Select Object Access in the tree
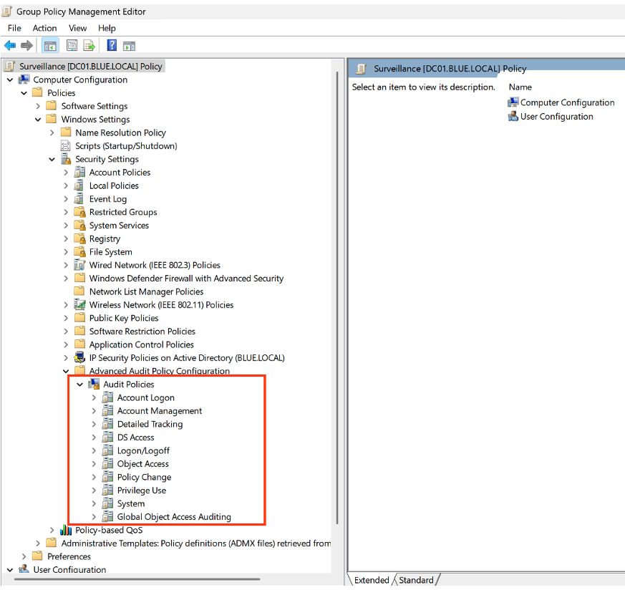The height and width of the screenshot is (590, 625). [142, 464]
